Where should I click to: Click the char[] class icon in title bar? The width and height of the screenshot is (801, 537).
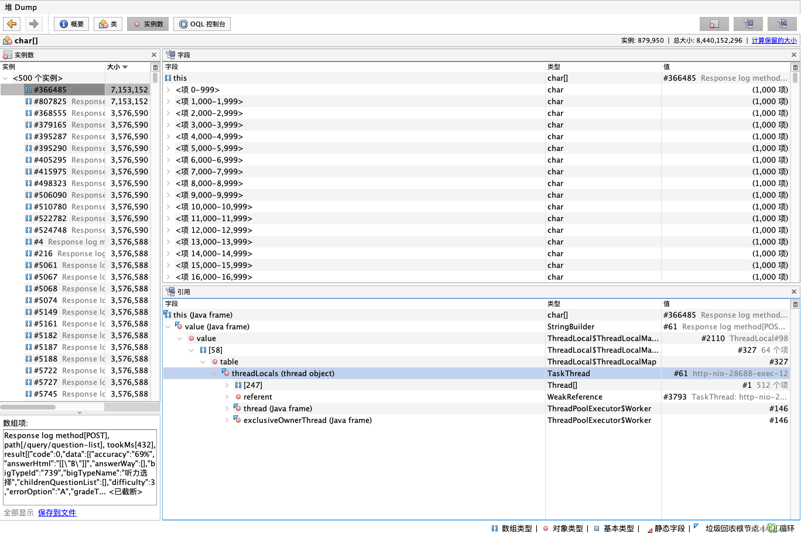[8, 40]
